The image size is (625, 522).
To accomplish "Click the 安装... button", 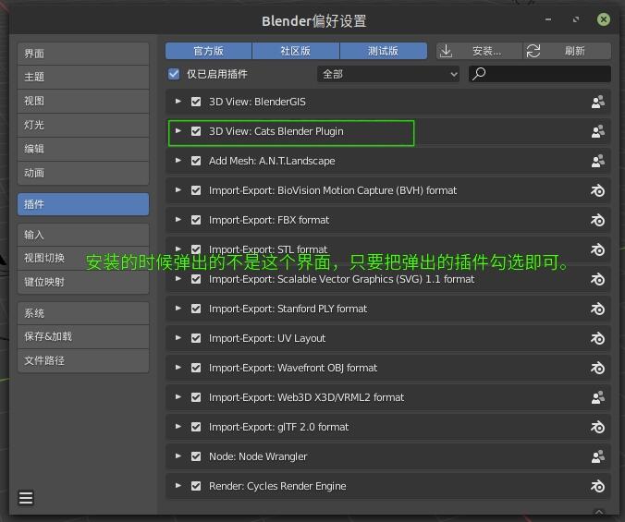I will coord(480,51).
